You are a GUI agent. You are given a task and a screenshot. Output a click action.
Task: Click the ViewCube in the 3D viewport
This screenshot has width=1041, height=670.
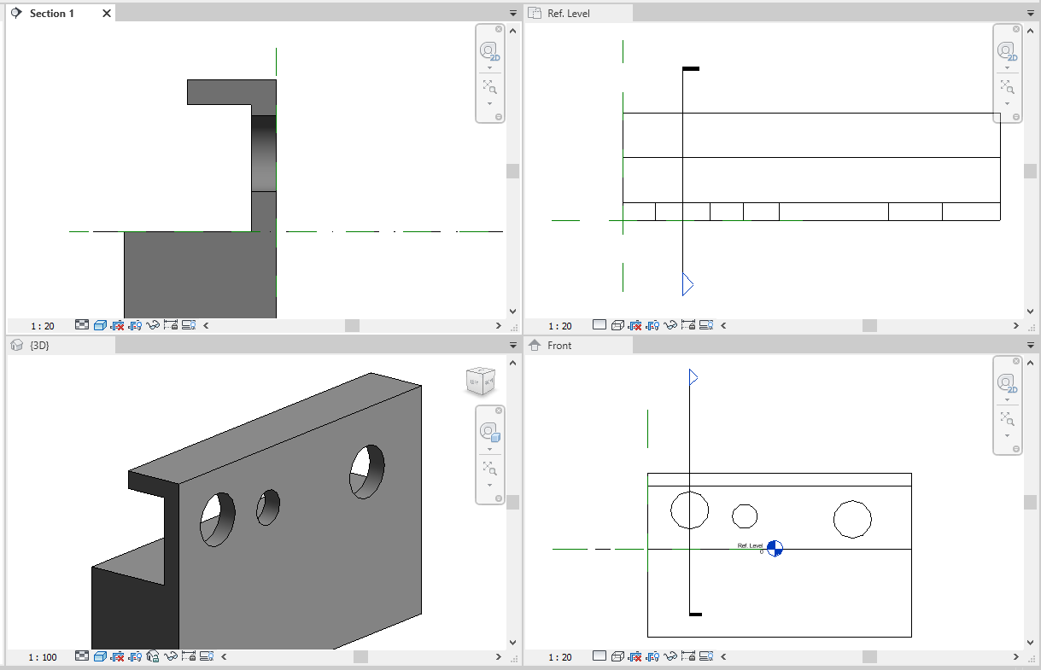[479, 382]
